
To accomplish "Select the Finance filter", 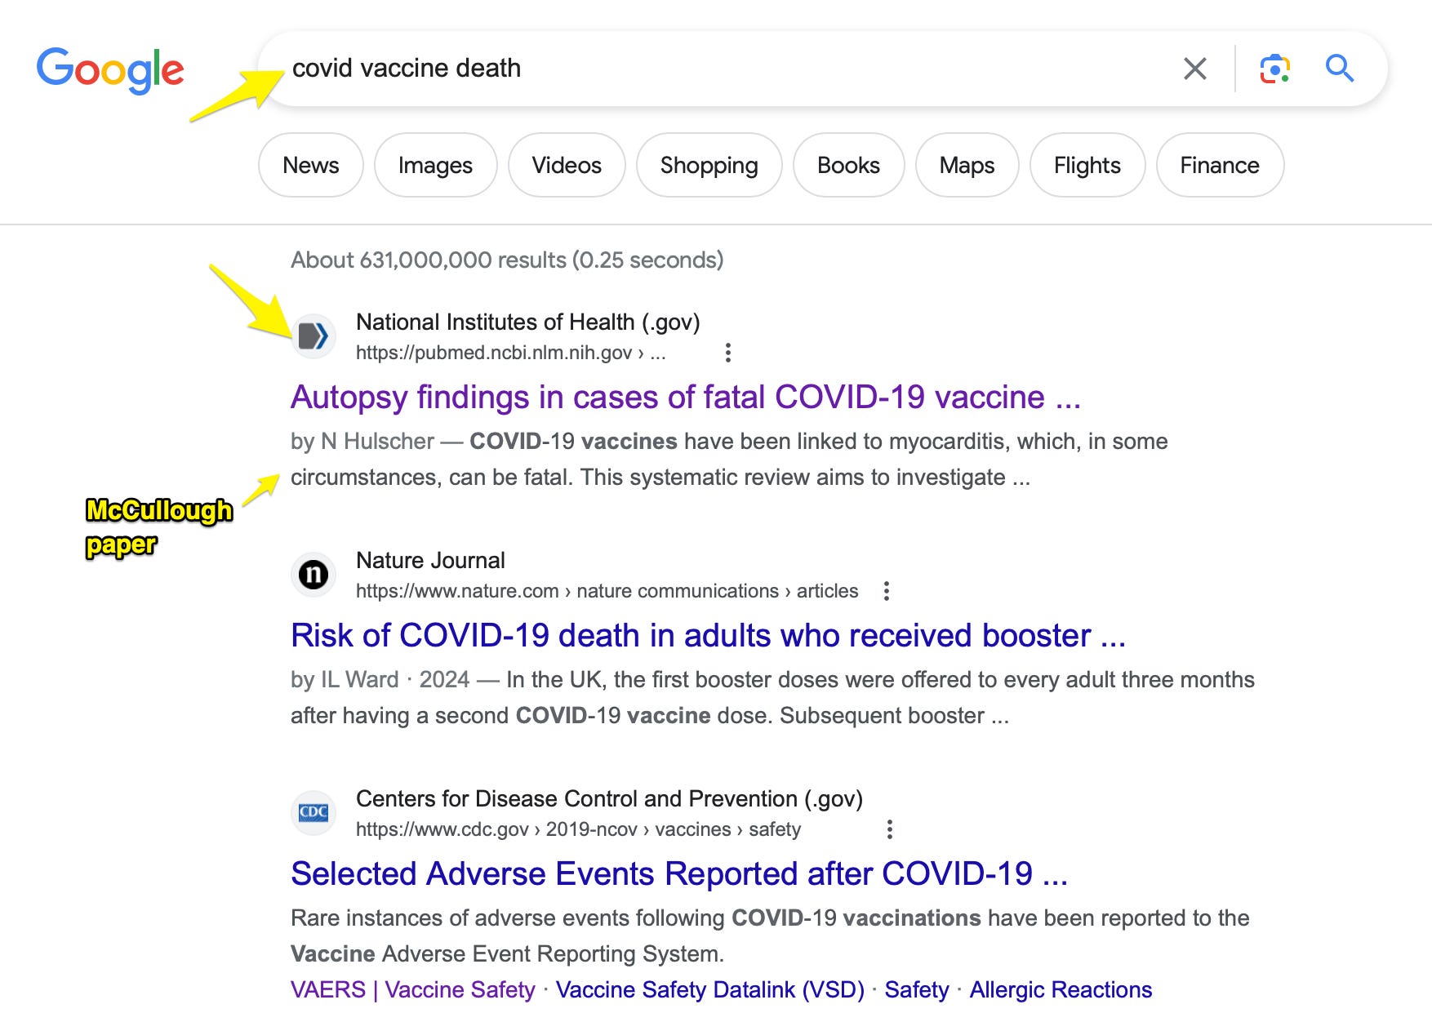I will (x=1219, y=165).
